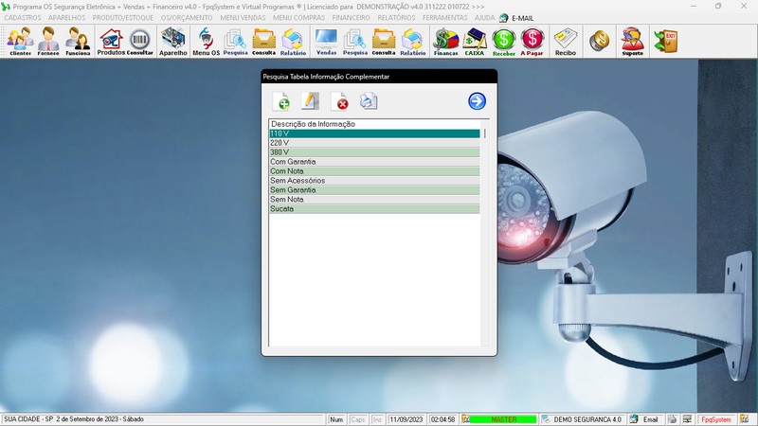This screenshot has width=758, height=426.
Task: Open the Produtos toolbar icon
Action: (x=111, y=42)
